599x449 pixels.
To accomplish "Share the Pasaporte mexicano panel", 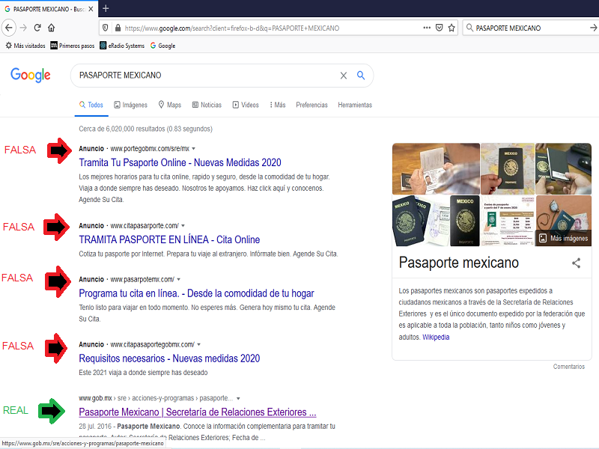I will pyautogui.click(x=576, y=263).
